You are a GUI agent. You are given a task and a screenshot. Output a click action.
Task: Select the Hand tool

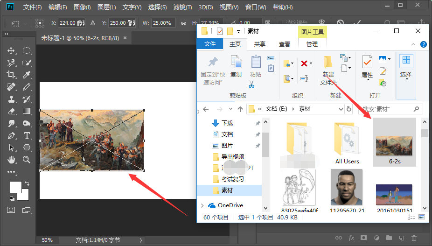click(x=11, y=160)
